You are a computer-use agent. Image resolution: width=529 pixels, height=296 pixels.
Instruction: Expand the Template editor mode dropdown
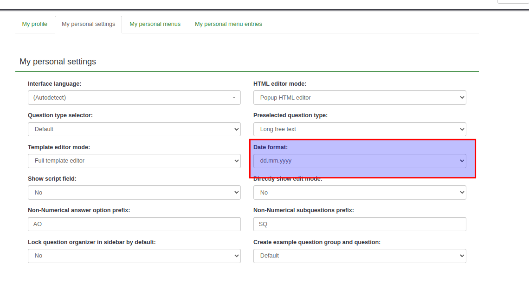pos(134,161)
